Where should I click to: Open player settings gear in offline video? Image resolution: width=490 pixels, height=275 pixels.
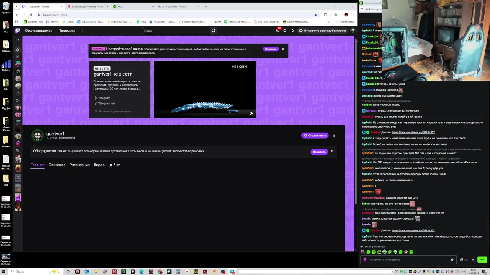tap(251, 113)
